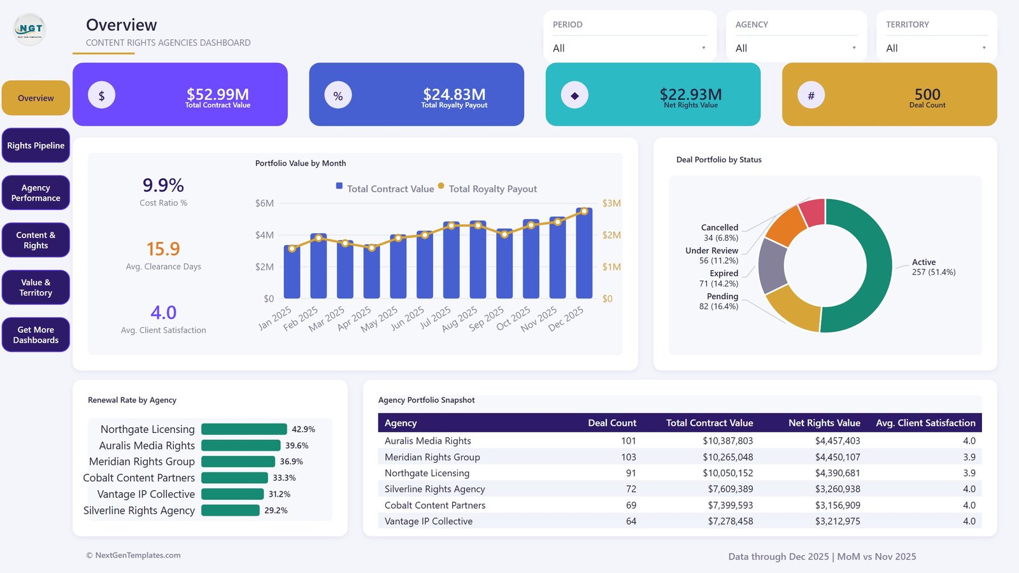Image resolution: width=1019 pixels, height=573 pixels.
Task: Click the NGT logo icon
Action: tap(30, 29)
